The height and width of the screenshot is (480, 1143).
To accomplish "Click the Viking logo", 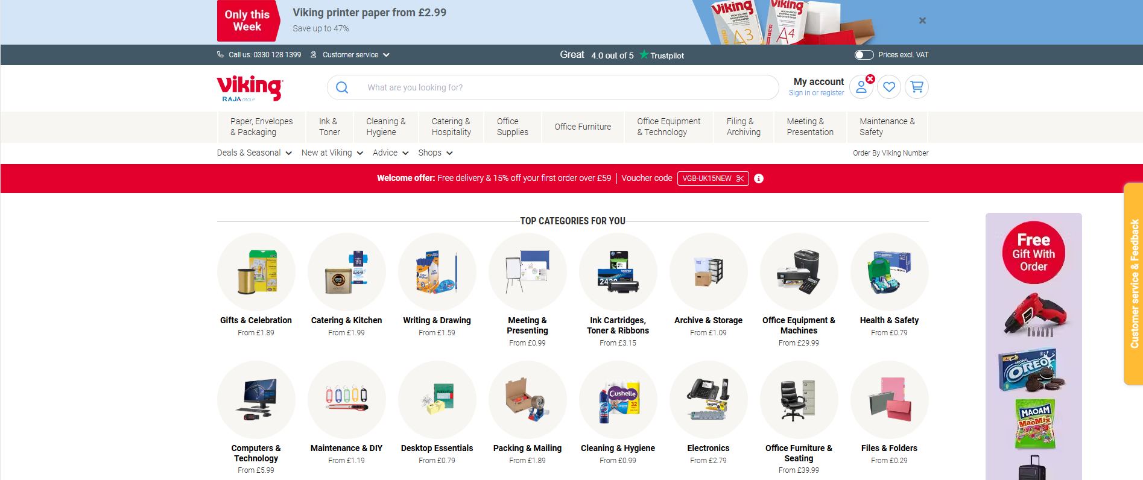I will [x=250, y=88].
